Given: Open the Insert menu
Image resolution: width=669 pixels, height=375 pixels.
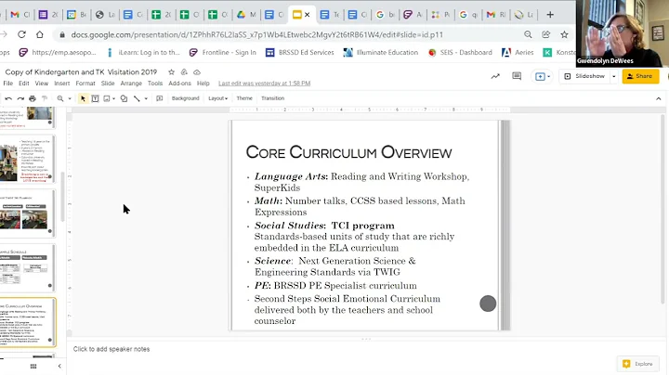Looking at the screenshot, I should click(62, 84).
